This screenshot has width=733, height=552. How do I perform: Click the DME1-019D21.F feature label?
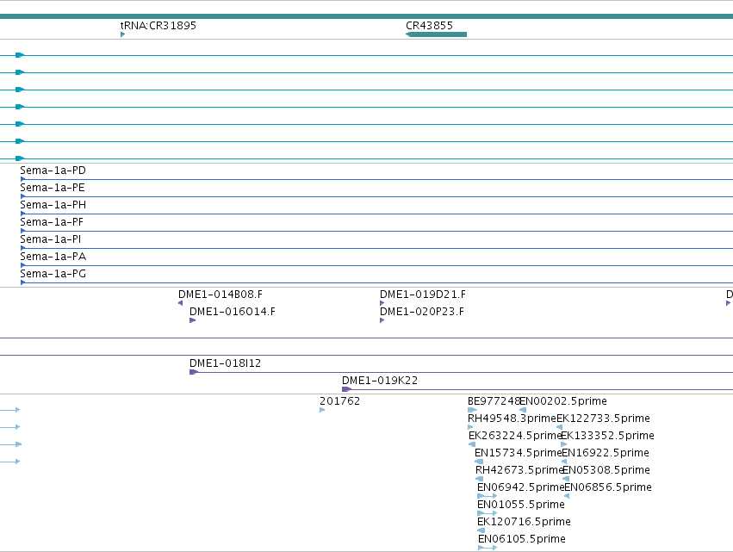(x=423, y=295)
